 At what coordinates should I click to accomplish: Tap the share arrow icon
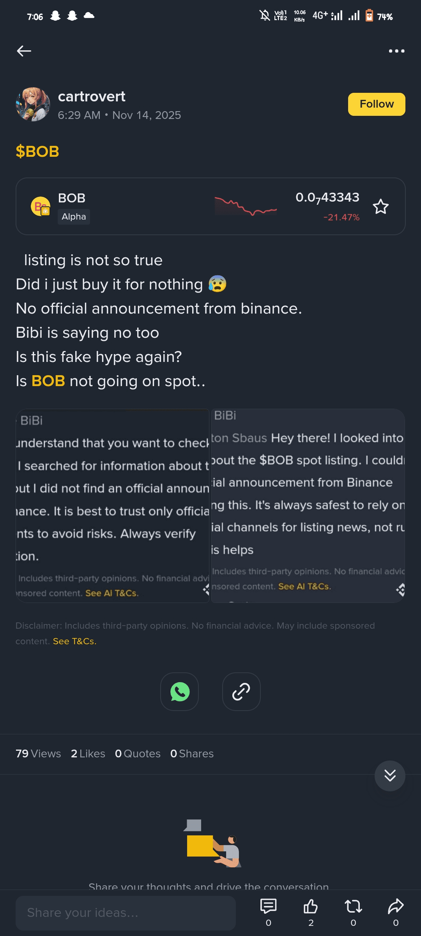coord(396,907)
